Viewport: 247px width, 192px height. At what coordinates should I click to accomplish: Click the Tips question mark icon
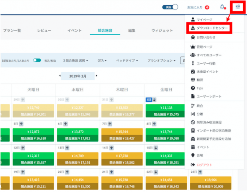193,88
